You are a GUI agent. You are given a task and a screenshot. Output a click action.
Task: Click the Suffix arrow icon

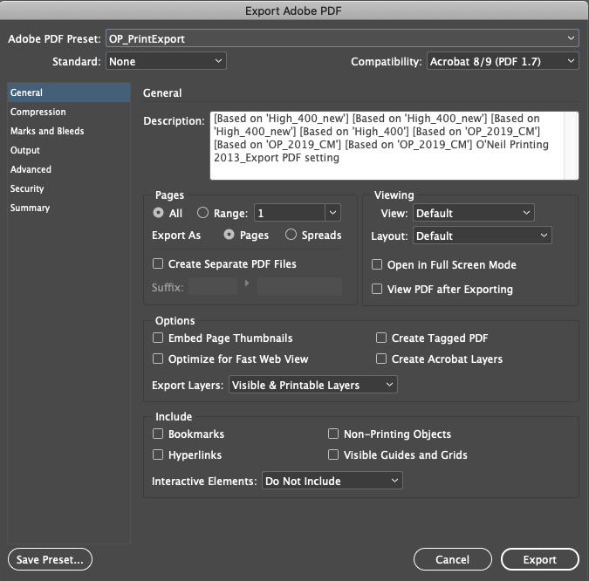coord(247,284)
